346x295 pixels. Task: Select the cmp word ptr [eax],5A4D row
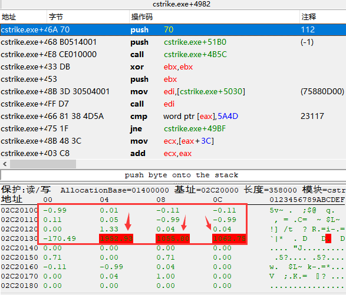[x=173, y=116]
